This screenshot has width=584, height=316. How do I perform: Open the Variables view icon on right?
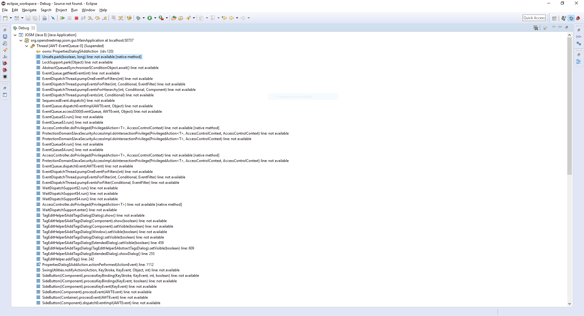pyautogui.click(x=579, y=36)
